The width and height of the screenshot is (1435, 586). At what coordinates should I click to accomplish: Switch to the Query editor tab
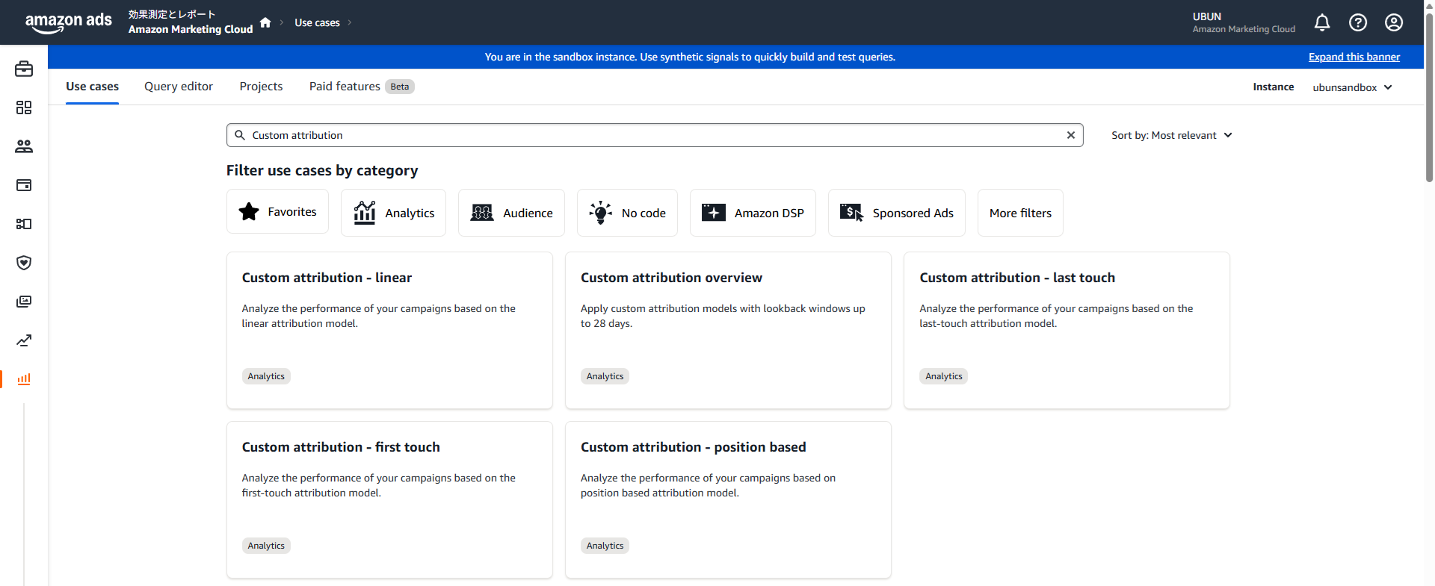click(x=179, y=87)
